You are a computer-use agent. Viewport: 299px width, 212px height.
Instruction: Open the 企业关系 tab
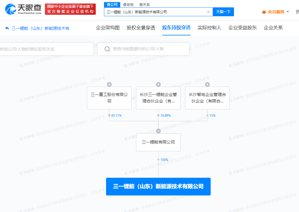(273, 28)
